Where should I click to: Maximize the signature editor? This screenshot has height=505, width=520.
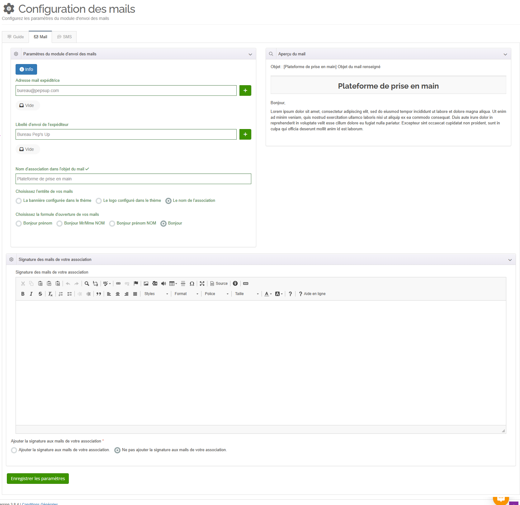202,284
